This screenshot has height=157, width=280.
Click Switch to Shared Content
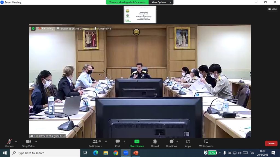point(73,29)
